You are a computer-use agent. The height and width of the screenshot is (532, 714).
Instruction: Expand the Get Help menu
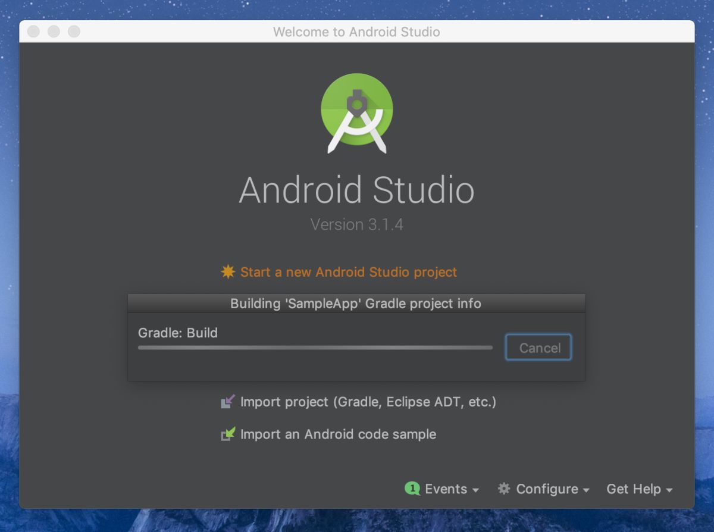click(x=640, y=489)
